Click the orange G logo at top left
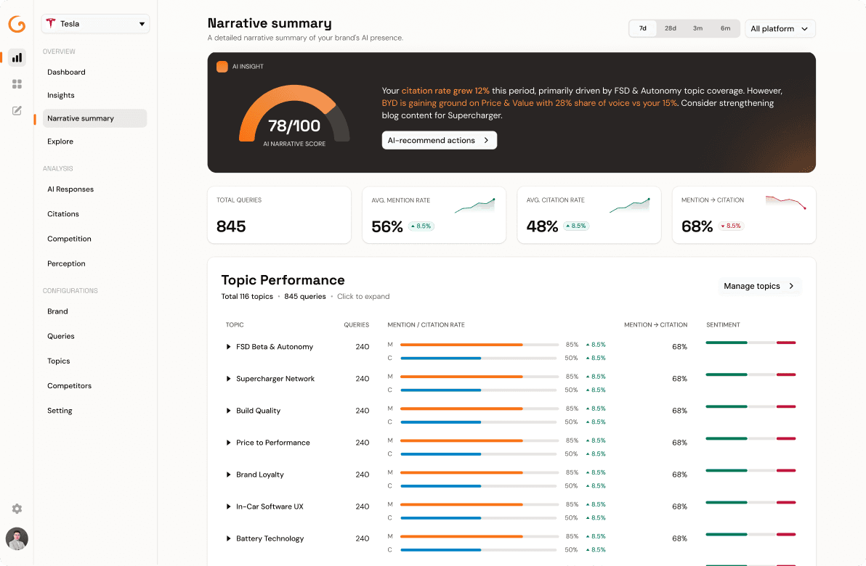The height and width of the screenshot is (566, 866). [16, 24]
